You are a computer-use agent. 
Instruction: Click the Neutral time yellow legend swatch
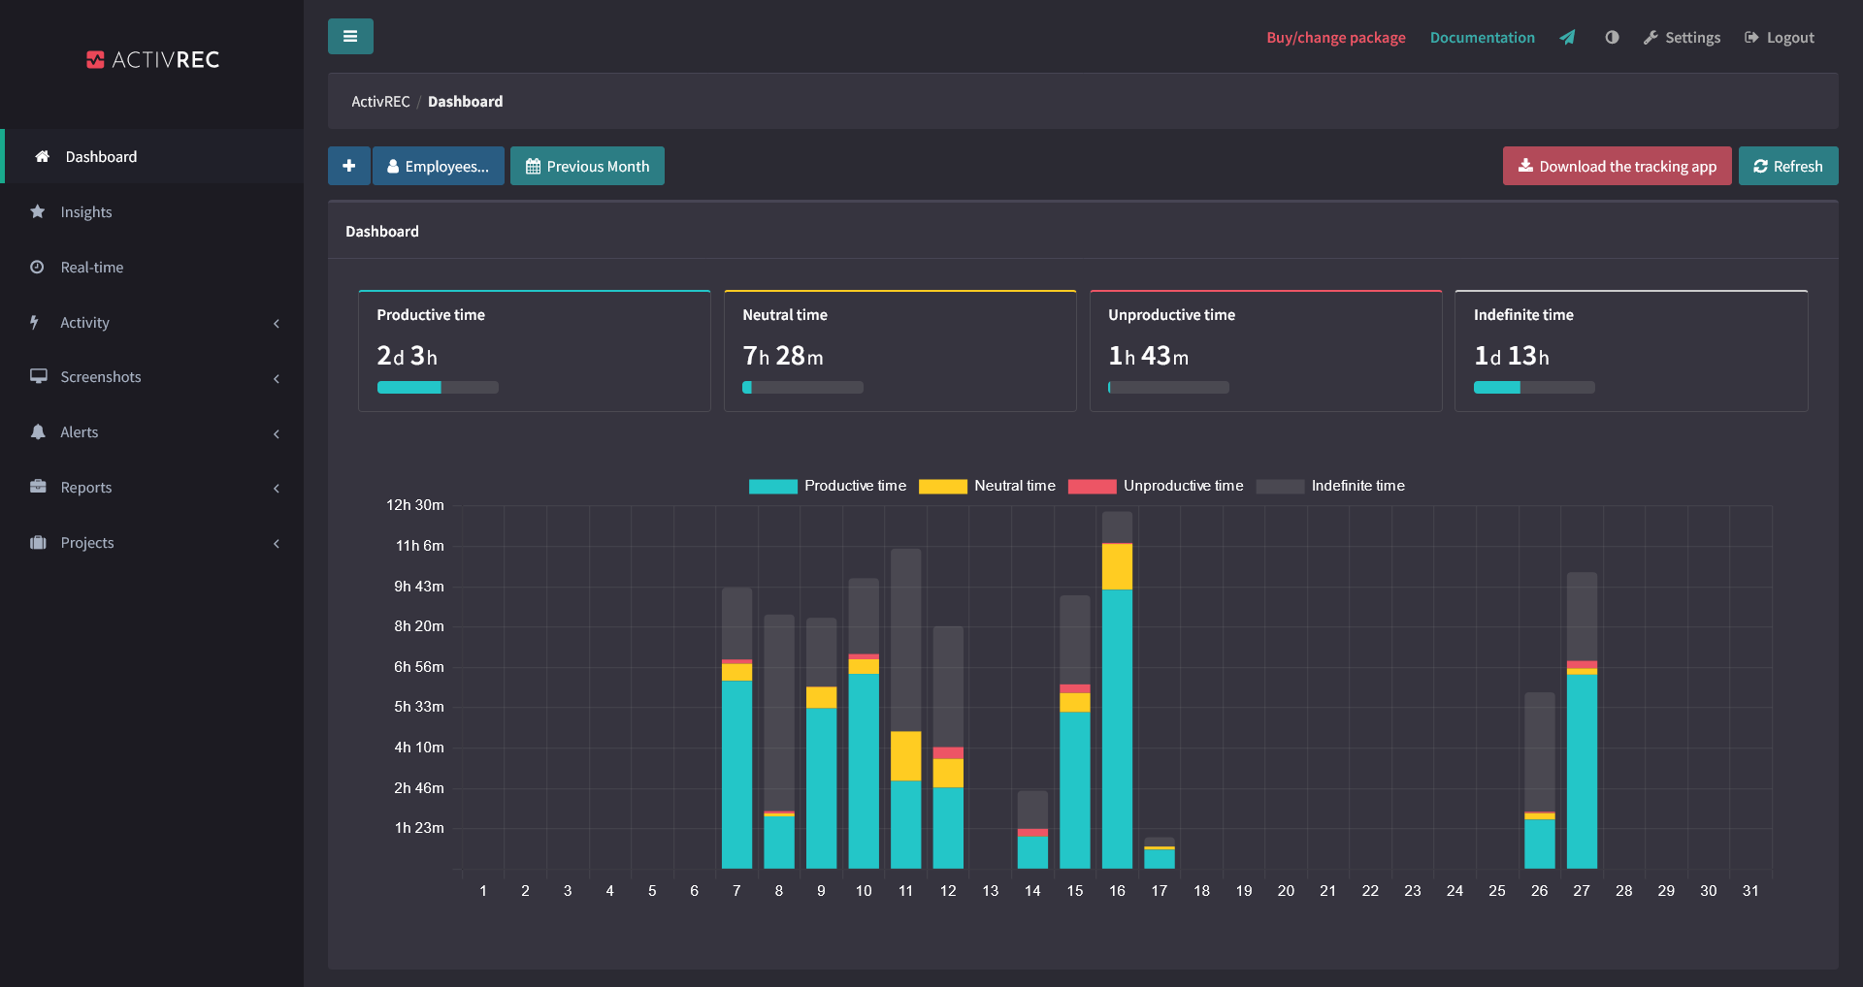942,487
